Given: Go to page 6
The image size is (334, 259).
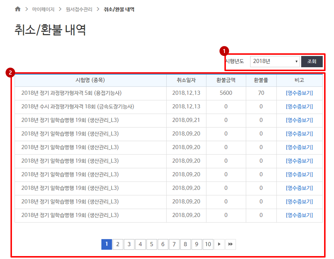Looking at the screenshot, I should pyautogui.click(x=163, y=244).
